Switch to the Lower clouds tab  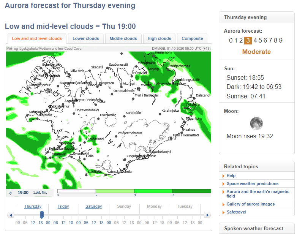(86, 38)
